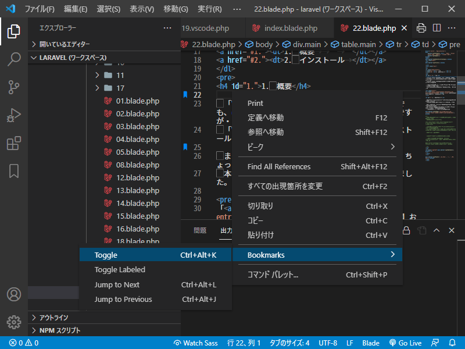The width and height of the screenshot is (465, 349).
Task: Open the Extensions view
Action: [14, 143]
